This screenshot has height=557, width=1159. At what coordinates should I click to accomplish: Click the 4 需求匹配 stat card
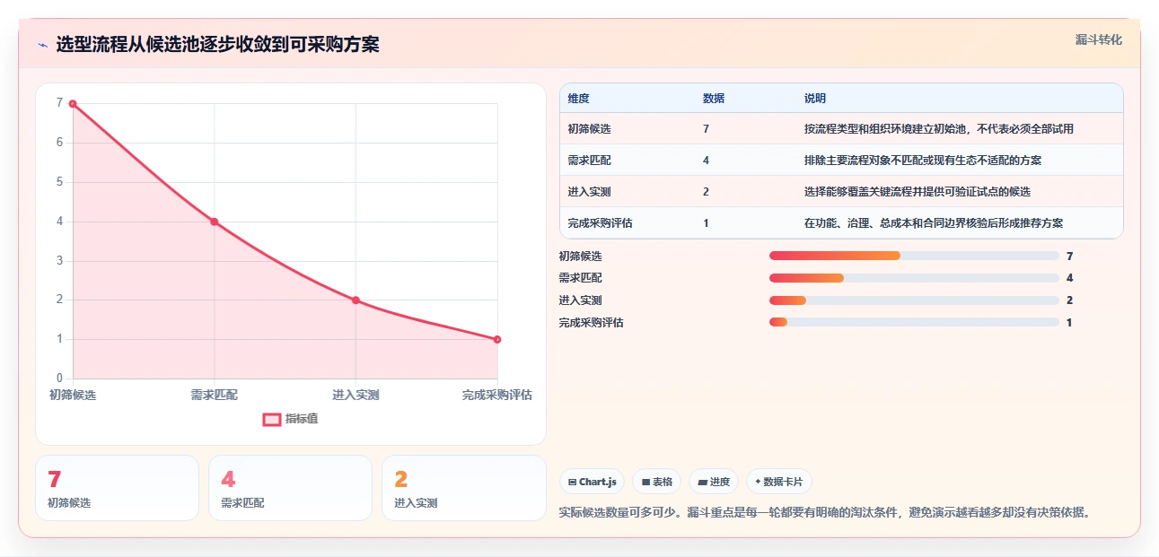290,488
